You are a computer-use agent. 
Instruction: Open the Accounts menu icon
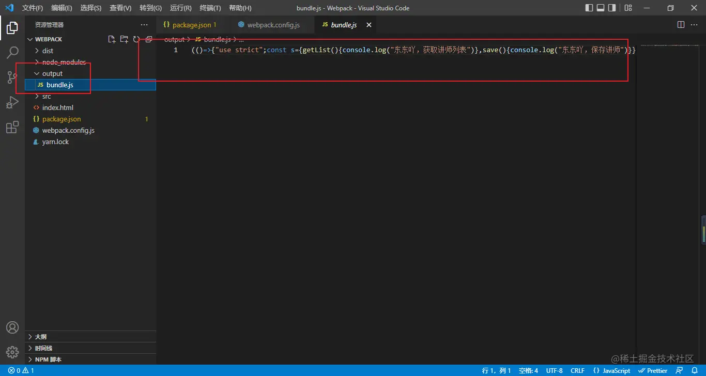(12, 327)
